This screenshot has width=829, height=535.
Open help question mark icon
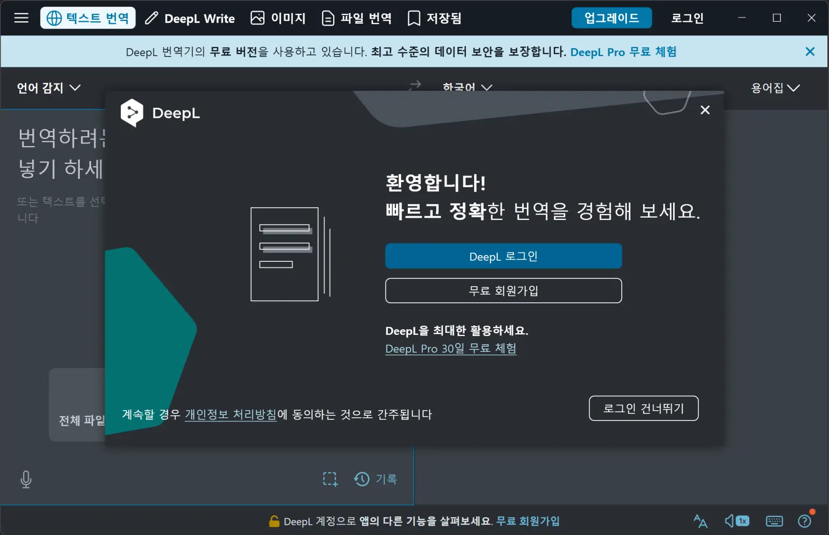(805, 521)
